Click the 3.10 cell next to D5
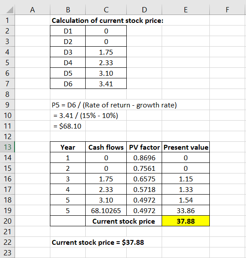The image size is (246, 258). [106, 73]
